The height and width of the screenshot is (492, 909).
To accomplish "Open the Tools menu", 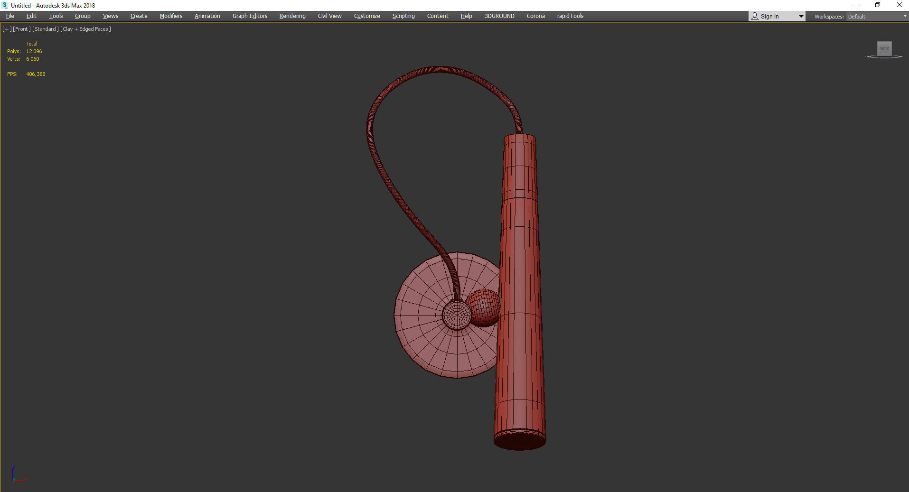I will [56, 16].
